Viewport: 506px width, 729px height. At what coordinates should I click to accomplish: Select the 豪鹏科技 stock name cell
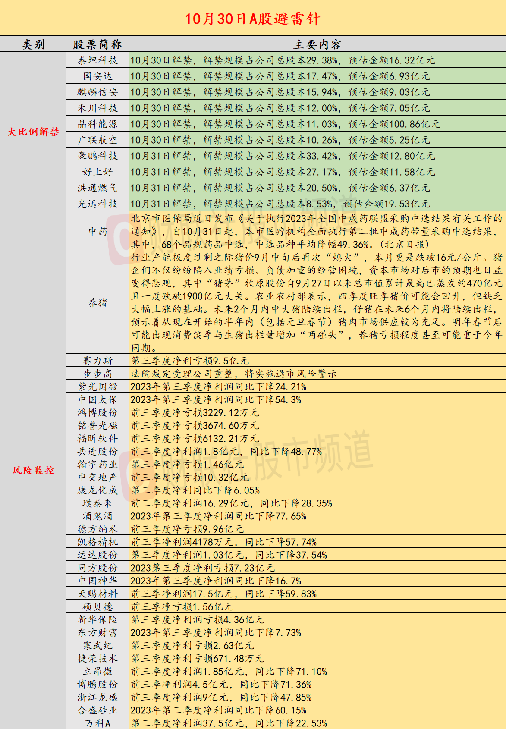(97, 156)
